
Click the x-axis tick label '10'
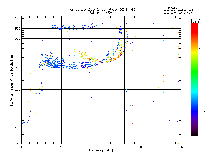(154, 147)
